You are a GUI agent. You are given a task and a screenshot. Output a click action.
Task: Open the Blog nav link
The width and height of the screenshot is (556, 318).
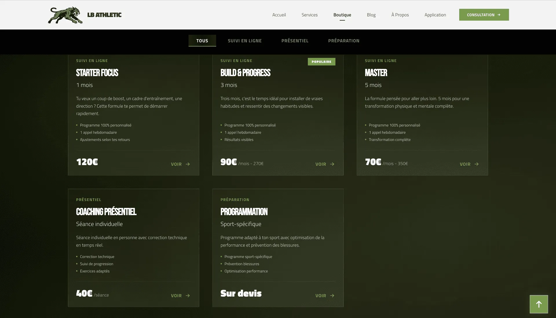tap(371, 15)
